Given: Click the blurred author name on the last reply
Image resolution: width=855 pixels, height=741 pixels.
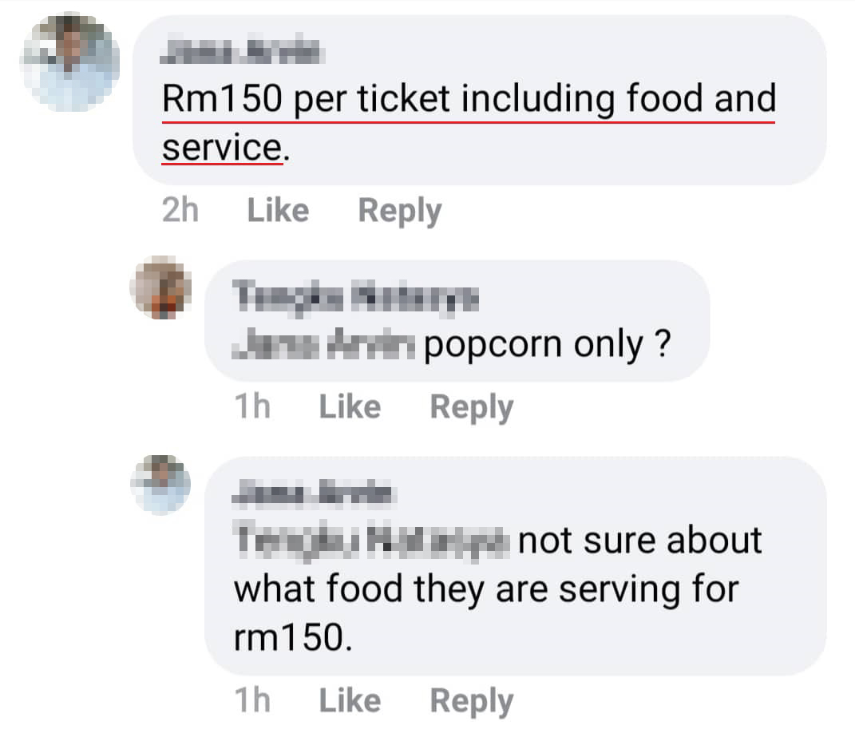Looking at the screenshot, I should [x=312, y=492].
